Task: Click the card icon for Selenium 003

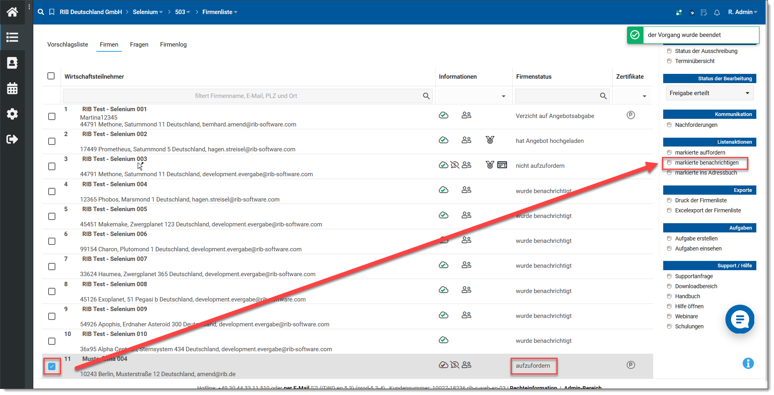Action: click(x=502, y=165)
